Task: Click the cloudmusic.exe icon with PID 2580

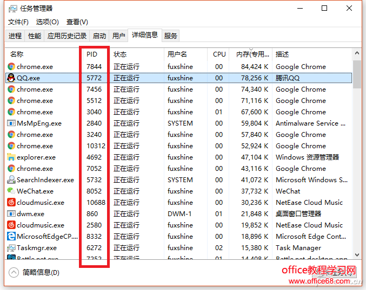Action: pyautogui.click(x=11, y=225)
